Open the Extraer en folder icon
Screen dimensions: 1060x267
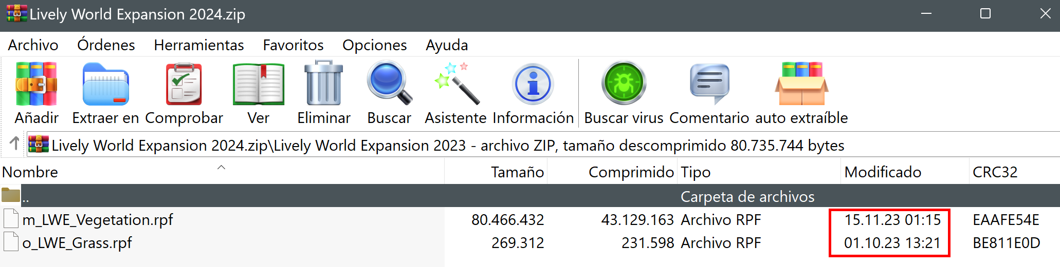coord(105,84)
